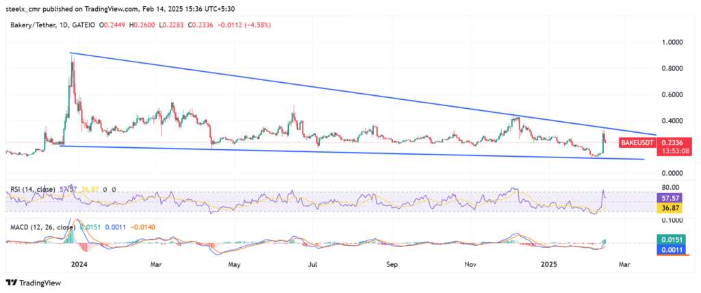Click the 0.0000 price axis label

click(671, 173)
